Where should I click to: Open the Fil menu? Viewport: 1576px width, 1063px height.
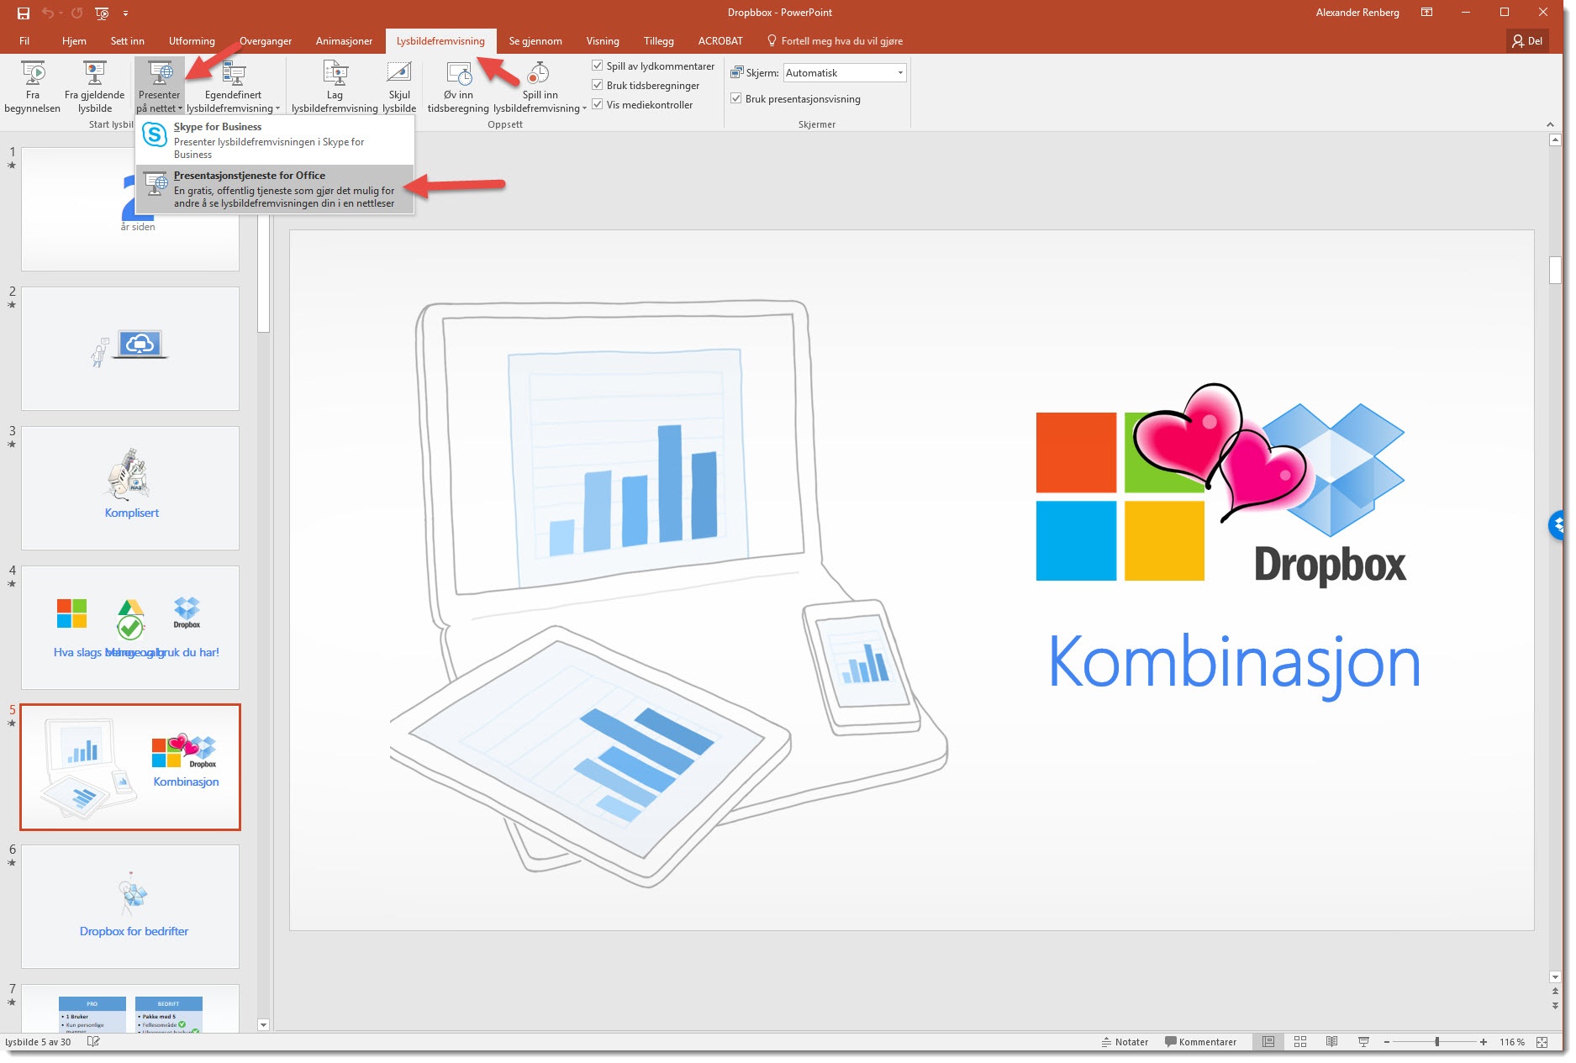tap(24, 40)
